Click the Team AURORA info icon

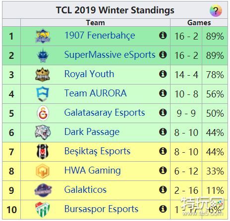coord(163,93)
